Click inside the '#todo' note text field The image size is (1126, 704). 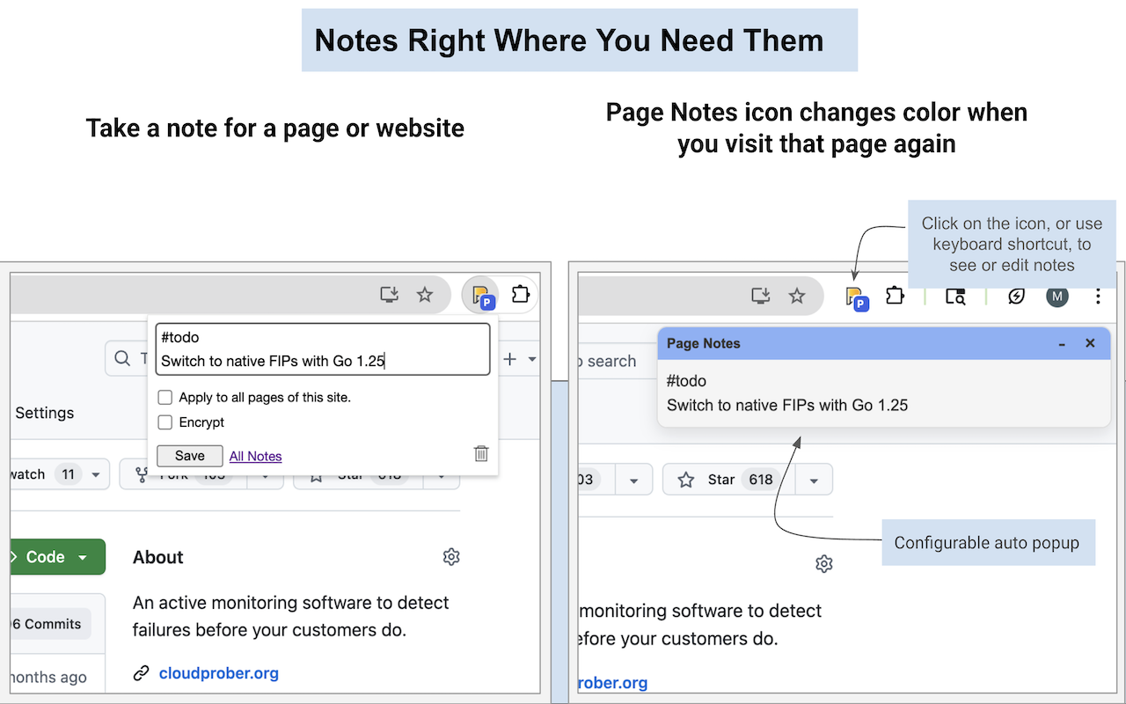[x=322, y=349]
